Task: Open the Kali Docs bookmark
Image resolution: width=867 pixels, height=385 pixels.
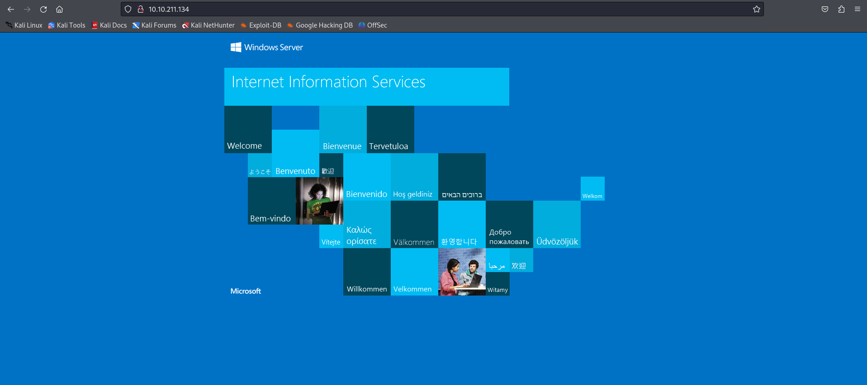Action: coord(109,25)
